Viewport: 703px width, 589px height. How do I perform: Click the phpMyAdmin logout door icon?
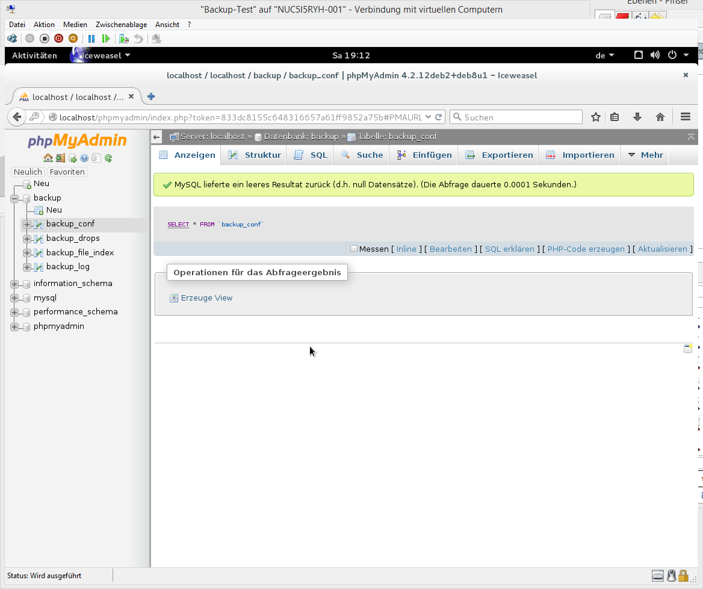point(60,157)
